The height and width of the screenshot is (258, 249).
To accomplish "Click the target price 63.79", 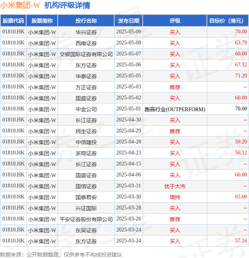I will 241,42.
